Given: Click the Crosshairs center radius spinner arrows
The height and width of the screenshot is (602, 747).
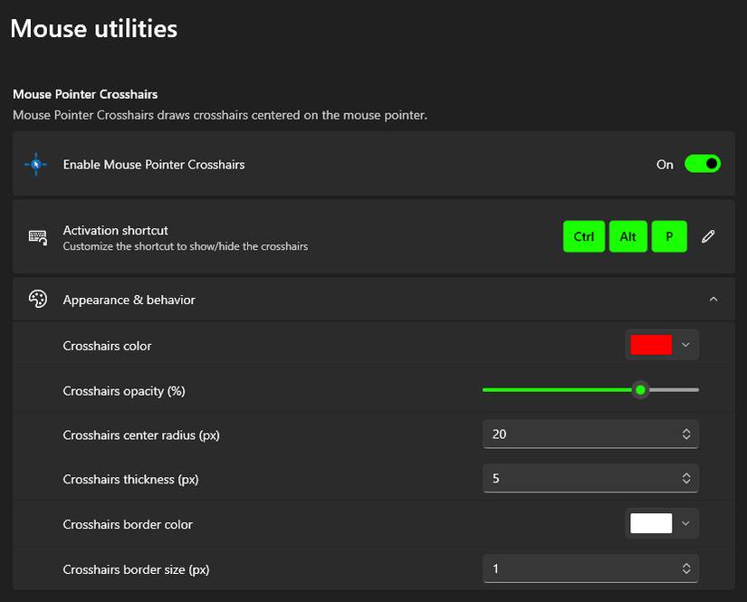Looking at the screenshot, I should point(686,434).
